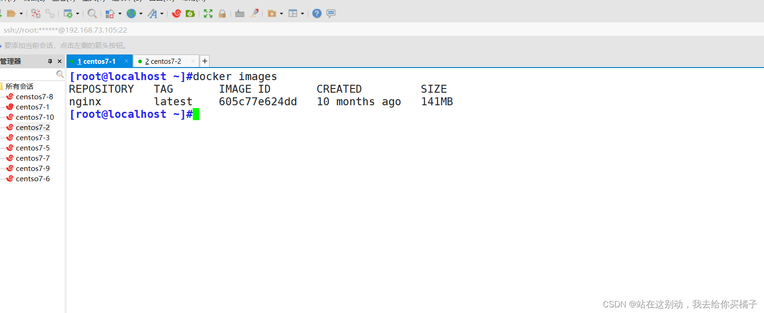Viewport: 764px width, 313px height.
Task: Toggle full screen mode icon
Action: coord(208,14)
